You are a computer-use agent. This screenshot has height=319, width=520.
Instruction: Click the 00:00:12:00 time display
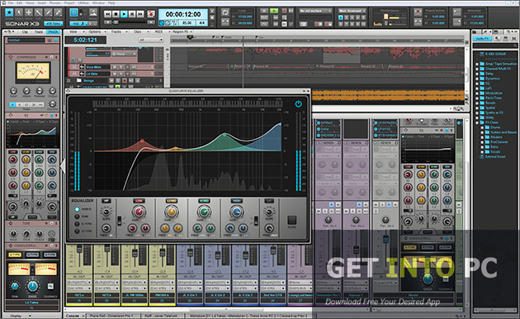click(183, 14)
